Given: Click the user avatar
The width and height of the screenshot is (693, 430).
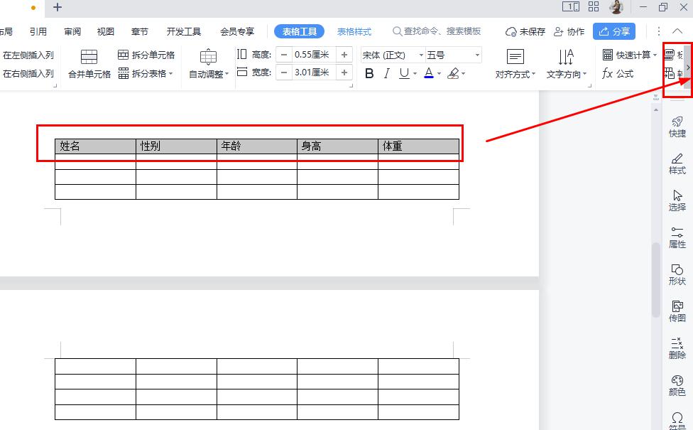Looking at the screenshot, I should tap(616, 6).
